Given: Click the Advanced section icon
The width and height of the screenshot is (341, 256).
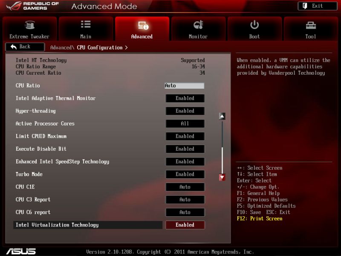Looking at the screenshot, I should (x=141, y=25).
